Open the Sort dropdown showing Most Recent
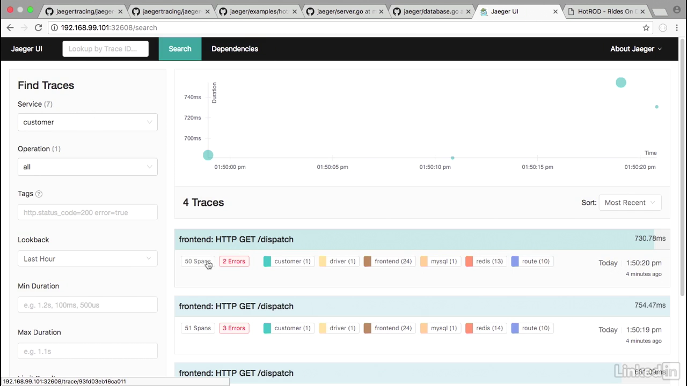 point(630,203)
